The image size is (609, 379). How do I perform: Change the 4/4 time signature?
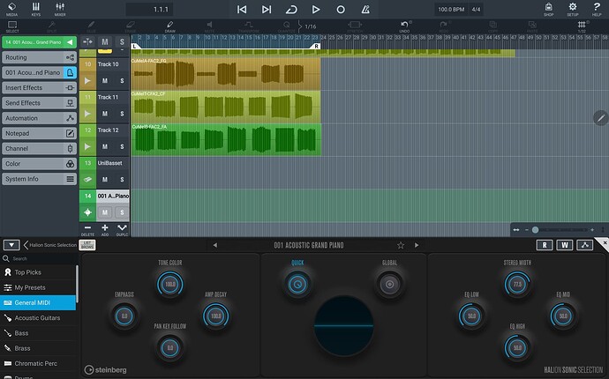[476, 10]
